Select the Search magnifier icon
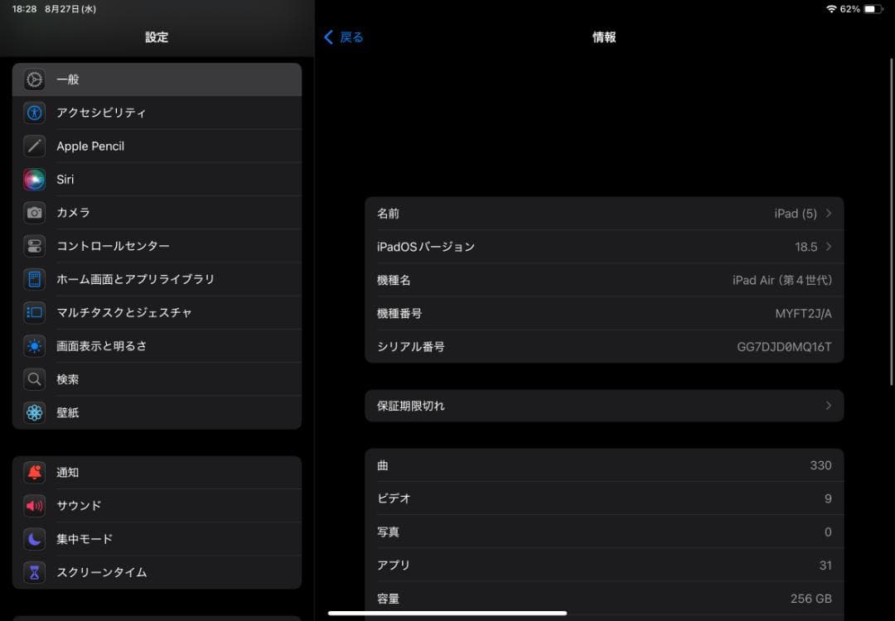 click(33, 378)
